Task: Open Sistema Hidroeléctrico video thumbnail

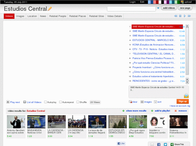Action: point(179,122)
